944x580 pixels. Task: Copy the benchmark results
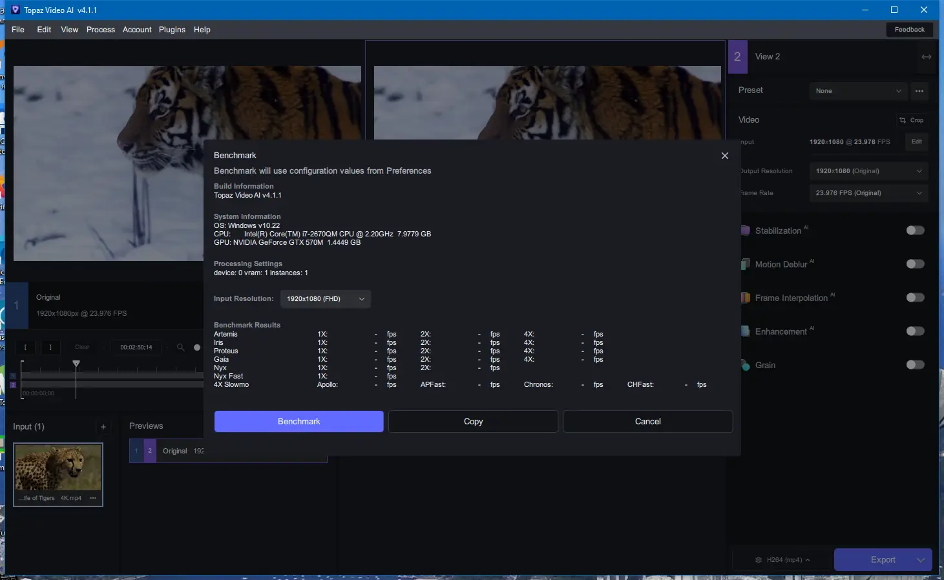click(x=472, y=421)
